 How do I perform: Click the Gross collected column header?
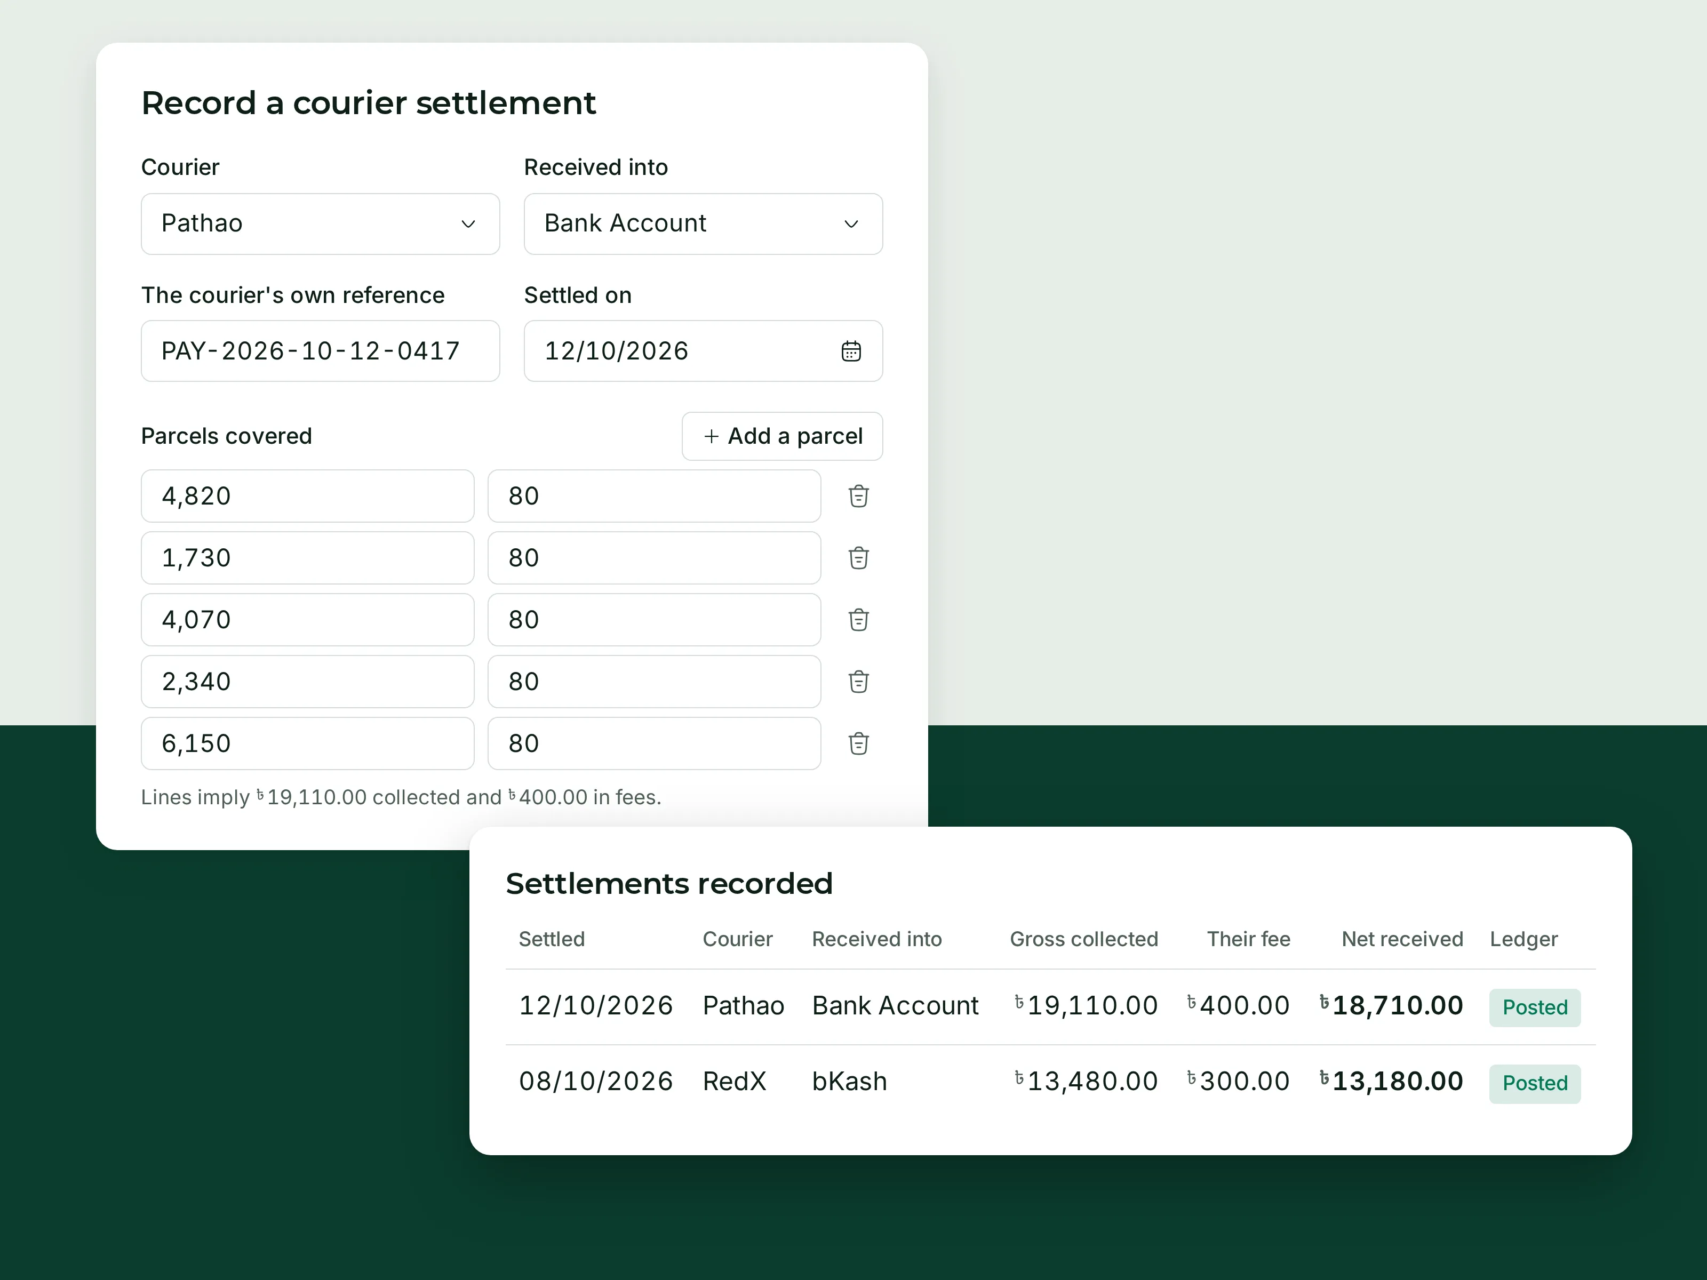(x=1083, y=939)
